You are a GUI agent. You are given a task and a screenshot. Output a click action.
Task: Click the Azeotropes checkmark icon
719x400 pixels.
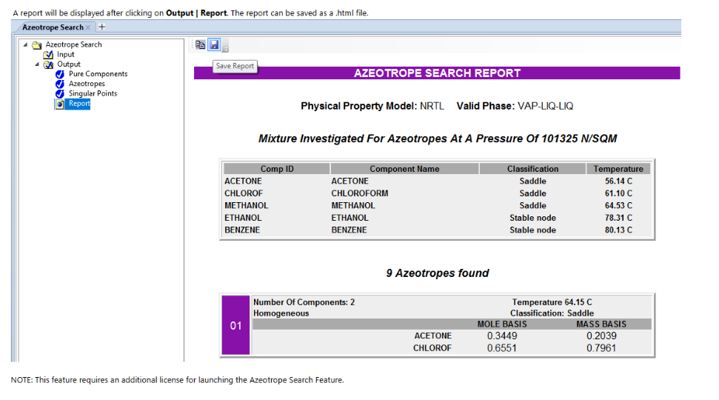60,84
